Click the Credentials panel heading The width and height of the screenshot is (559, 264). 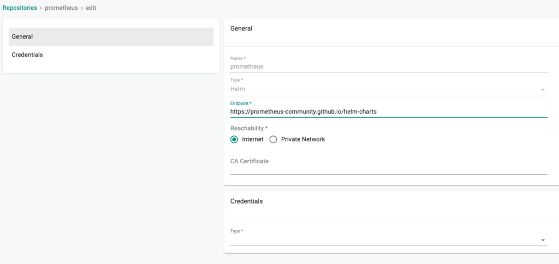click(x=246, y=201)
